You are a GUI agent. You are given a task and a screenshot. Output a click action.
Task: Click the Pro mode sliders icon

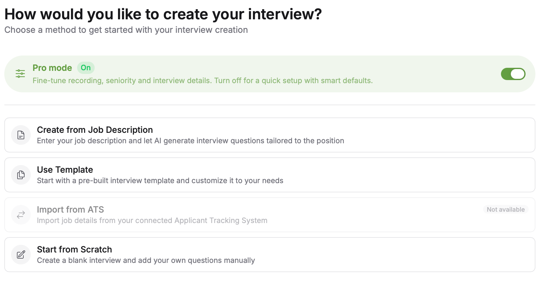[20, 74]
